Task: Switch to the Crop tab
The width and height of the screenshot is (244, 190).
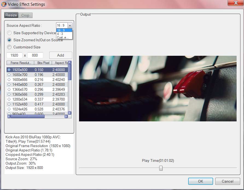Action: (25, 15)
